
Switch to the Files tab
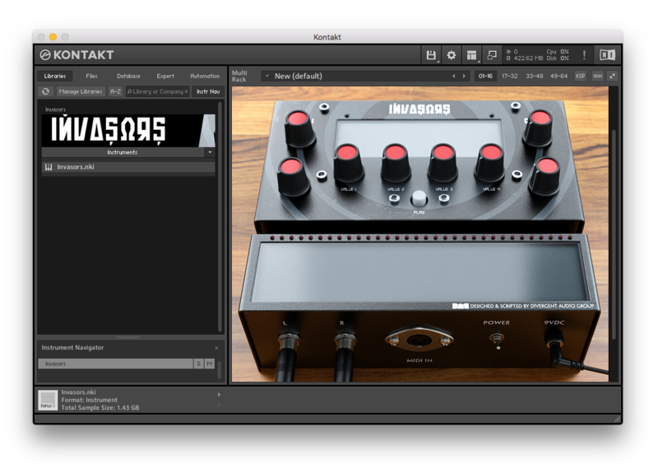click(91, 76)
